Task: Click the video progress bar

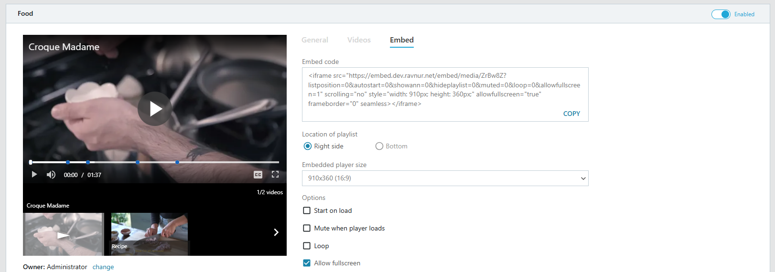Action: click(x=155, y=162)
